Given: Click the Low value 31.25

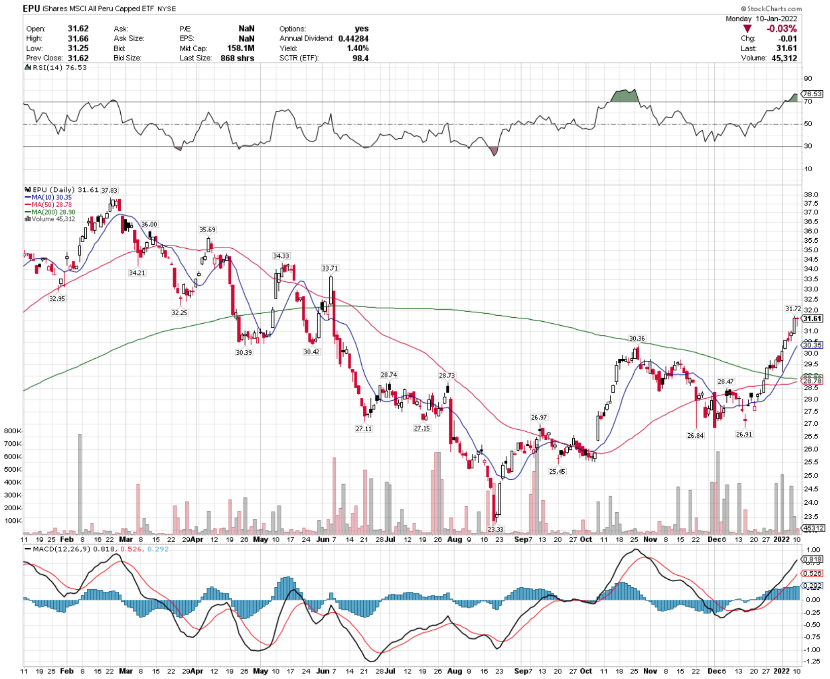Looking at the screenshot, I should point(78,48).
